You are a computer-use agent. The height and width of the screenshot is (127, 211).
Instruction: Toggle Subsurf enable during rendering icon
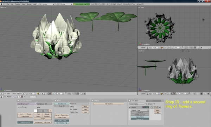pos(143,107)
